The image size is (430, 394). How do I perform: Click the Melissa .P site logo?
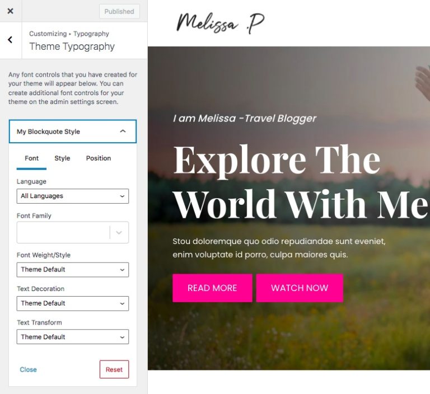tap(220, 23)
